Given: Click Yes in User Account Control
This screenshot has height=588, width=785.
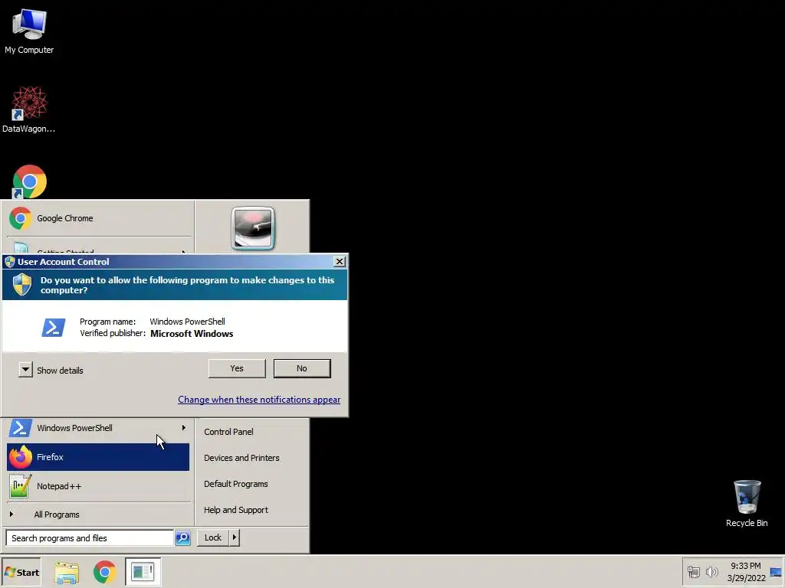Looking at the screenshot, I should (x=237, y=368).
